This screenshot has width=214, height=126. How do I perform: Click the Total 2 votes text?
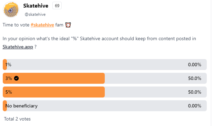tap(17, 119)
